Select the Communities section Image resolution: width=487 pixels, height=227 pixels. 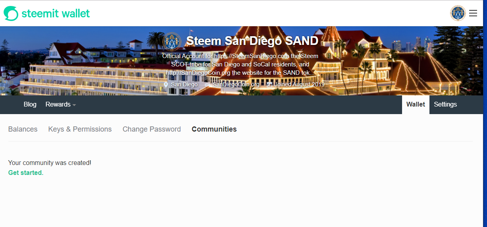(x=214, y=129)
